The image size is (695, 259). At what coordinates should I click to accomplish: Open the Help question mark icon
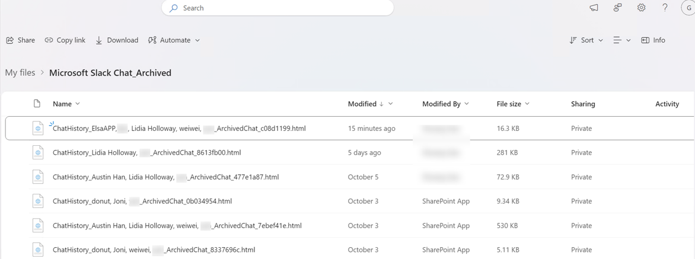[x=665, y=8]
